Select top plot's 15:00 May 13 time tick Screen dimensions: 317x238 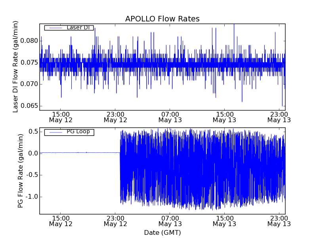point(224,117)
